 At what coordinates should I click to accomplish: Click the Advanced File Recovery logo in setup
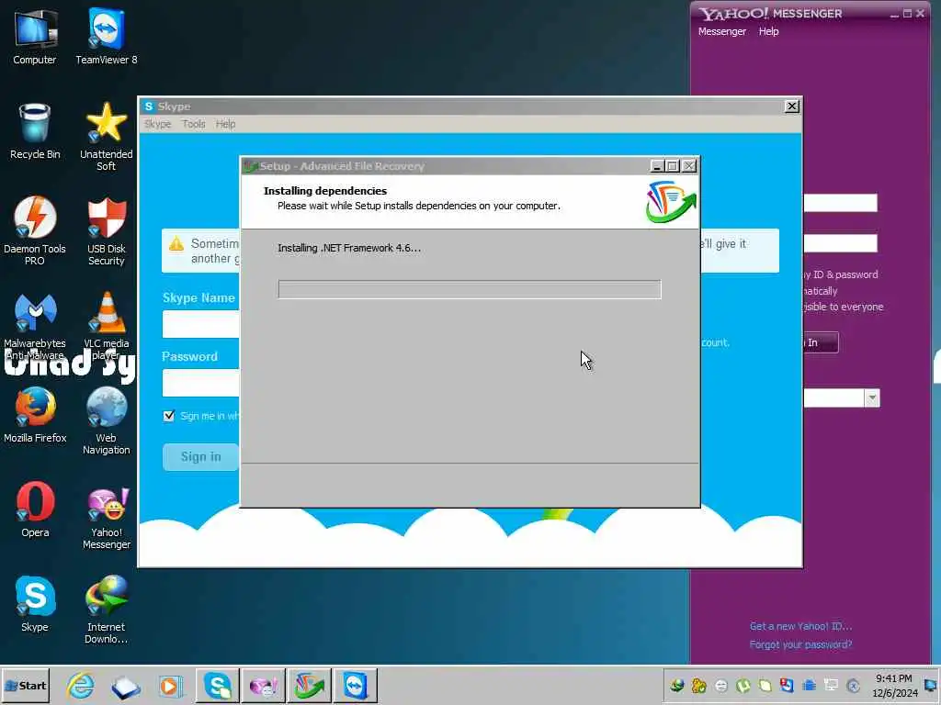coord(671,203)
